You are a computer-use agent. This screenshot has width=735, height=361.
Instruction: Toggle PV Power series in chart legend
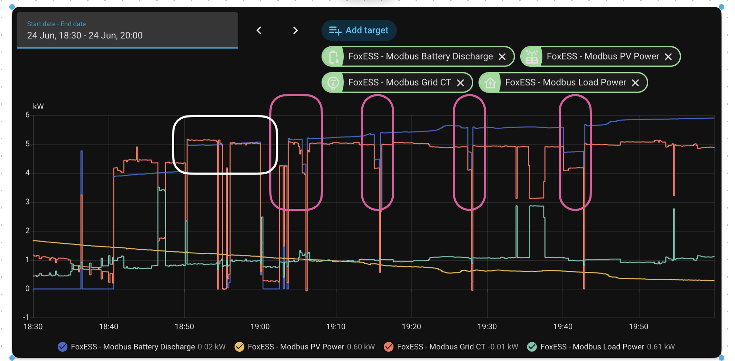pyautogui.click(x=239, y=347)
